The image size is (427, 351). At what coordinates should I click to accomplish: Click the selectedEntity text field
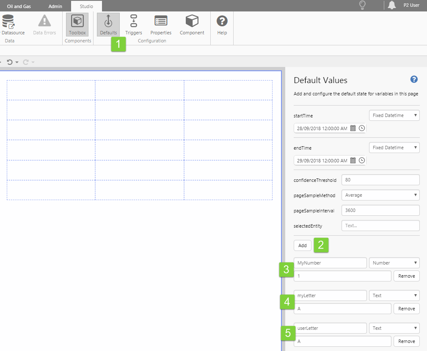tap(380, 226)
